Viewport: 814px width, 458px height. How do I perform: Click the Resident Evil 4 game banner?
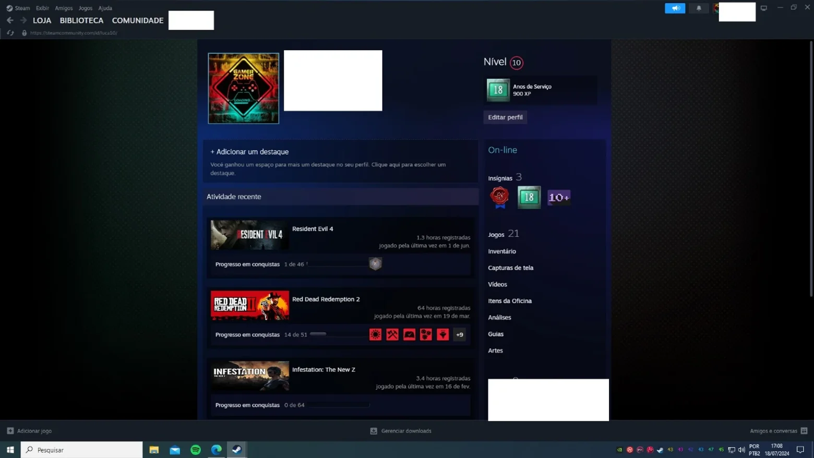pyautogui.click(x=249, y=235)
